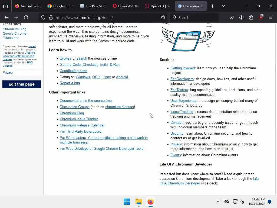Open the For Developers section link
277x208 pixels.
point(182,79)
